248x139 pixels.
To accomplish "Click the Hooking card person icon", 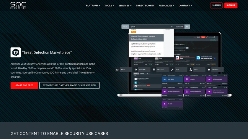I will tap(187, 79).
